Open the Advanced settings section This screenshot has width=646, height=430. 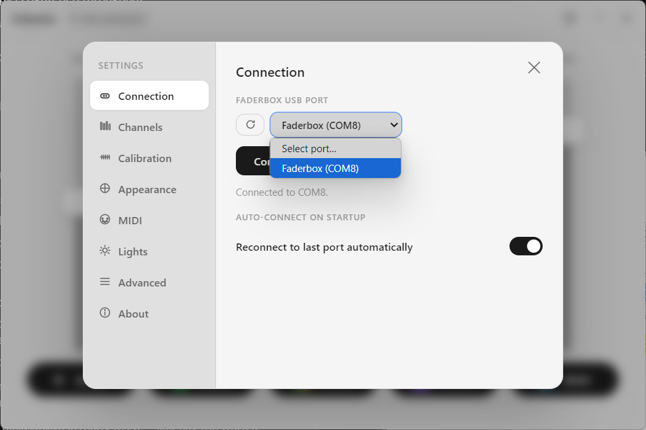[x=150, y=282]
